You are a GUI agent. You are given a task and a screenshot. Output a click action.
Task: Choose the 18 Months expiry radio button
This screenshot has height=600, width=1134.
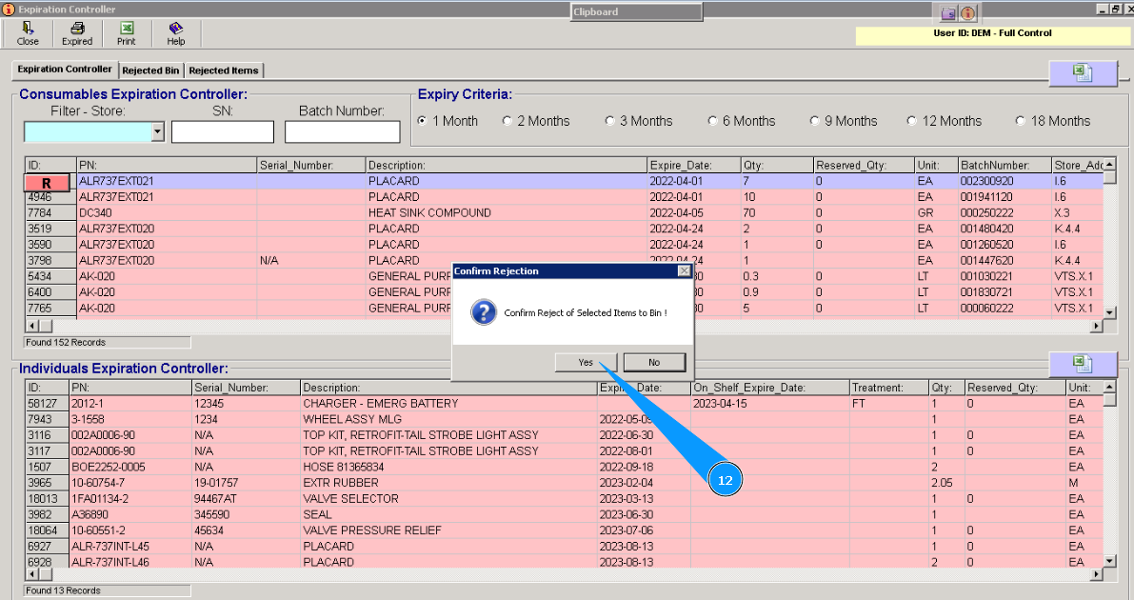1021,121
